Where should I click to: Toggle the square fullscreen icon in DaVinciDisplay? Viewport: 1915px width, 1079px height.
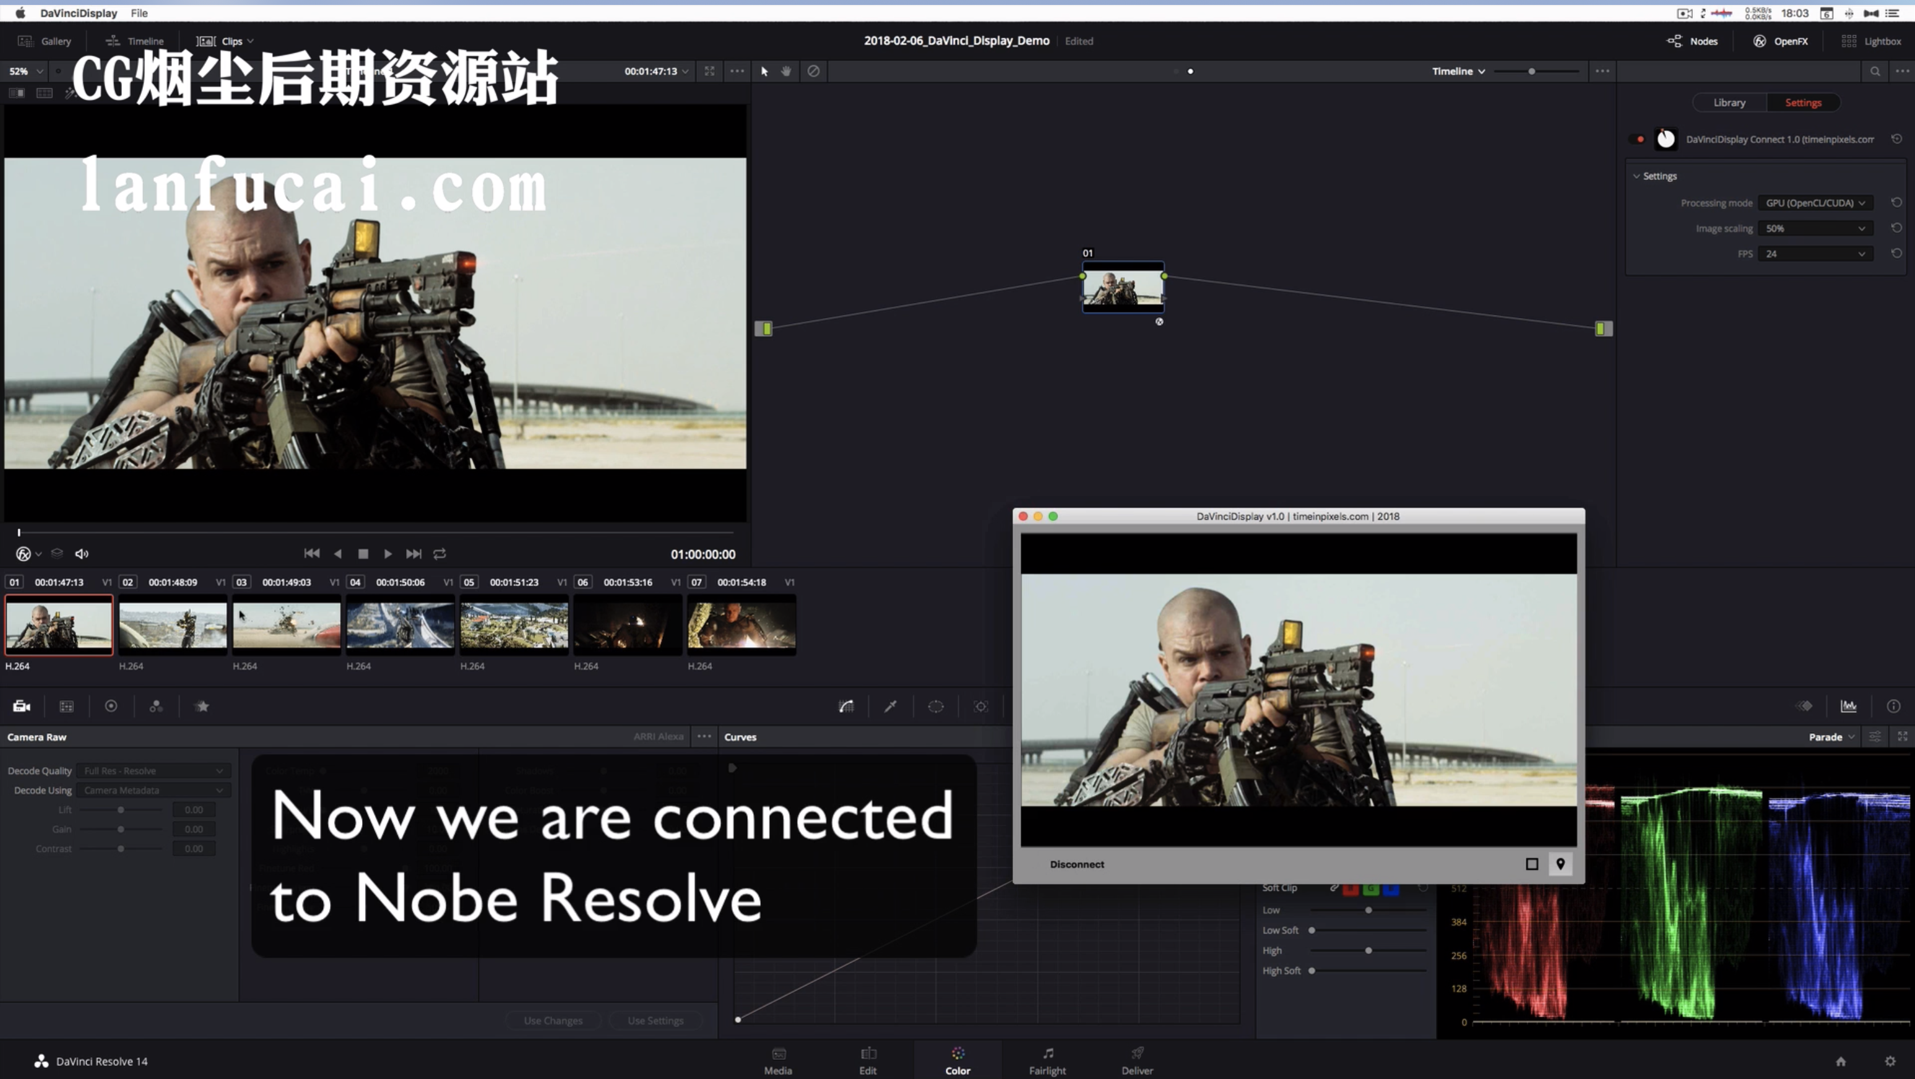pos(1532,864)
